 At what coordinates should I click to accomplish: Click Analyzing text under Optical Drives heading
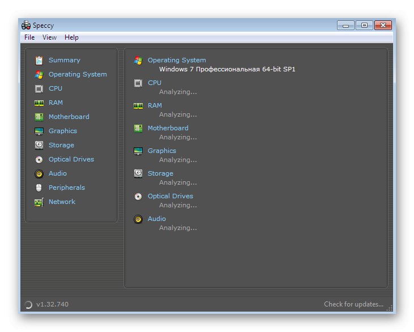pyautogui.click(x=178, y=206)
